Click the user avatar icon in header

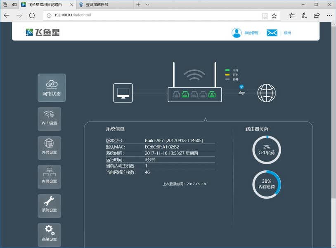click(x=237, y=33)
